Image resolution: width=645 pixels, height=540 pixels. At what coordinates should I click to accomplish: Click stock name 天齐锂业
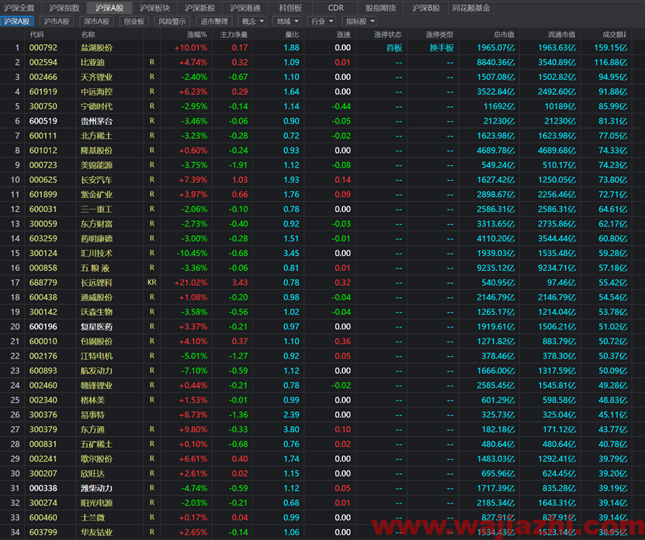97,77
